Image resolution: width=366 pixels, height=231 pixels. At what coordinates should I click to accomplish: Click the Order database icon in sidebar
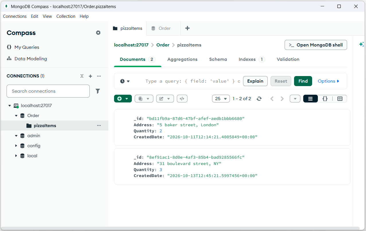[22, 115]
